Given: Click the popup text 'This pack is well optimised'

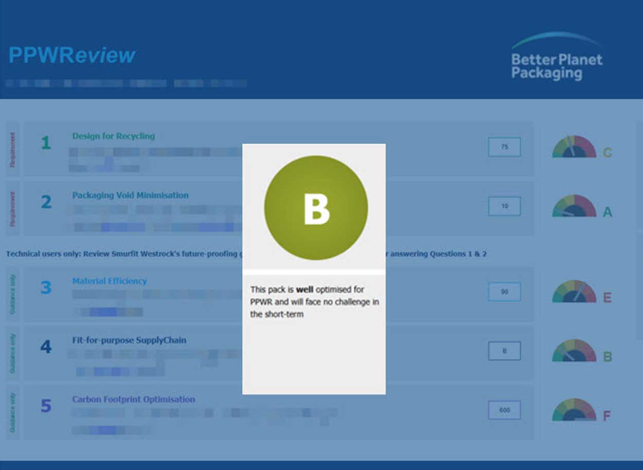Looking at the screenshot, I should (314, 302).
